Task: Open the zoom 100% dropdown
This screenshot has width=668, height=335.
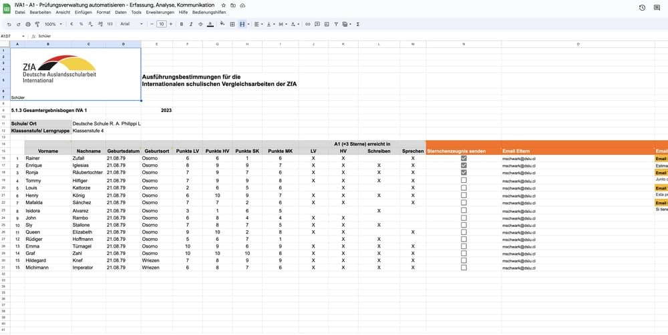Action: coord(54,24)
